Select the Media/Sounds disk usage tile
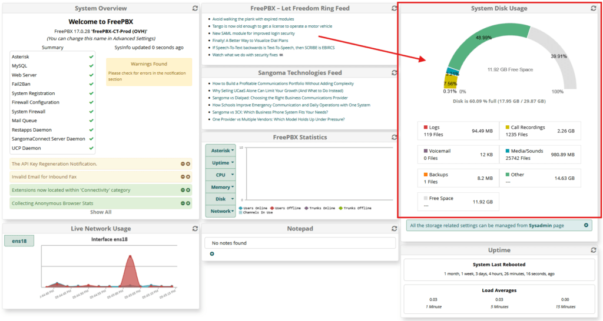The height and width of the screenshot is (321, 603). click(540, 155)
